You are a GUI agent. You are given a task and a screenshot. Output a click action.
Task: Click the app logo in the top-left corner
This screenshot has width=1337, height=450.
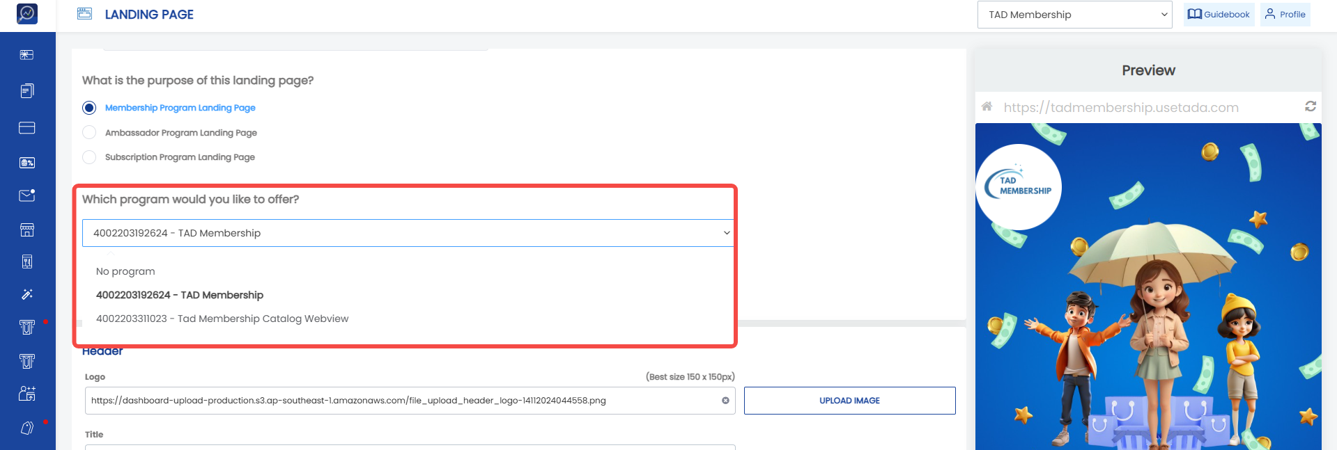tap(27, 13)
